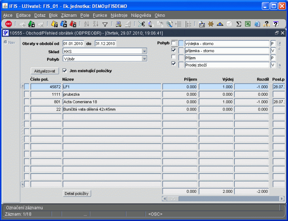
Task: Click the question mark with boxes help icon
Action: [x=266, y=24]
